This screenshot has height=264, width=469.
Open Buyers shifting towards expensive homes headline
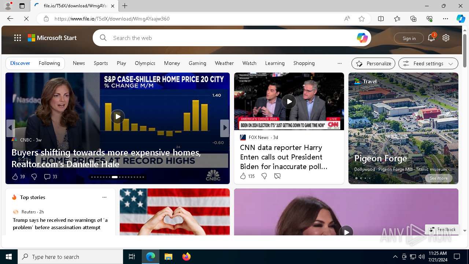click(106, 158)
